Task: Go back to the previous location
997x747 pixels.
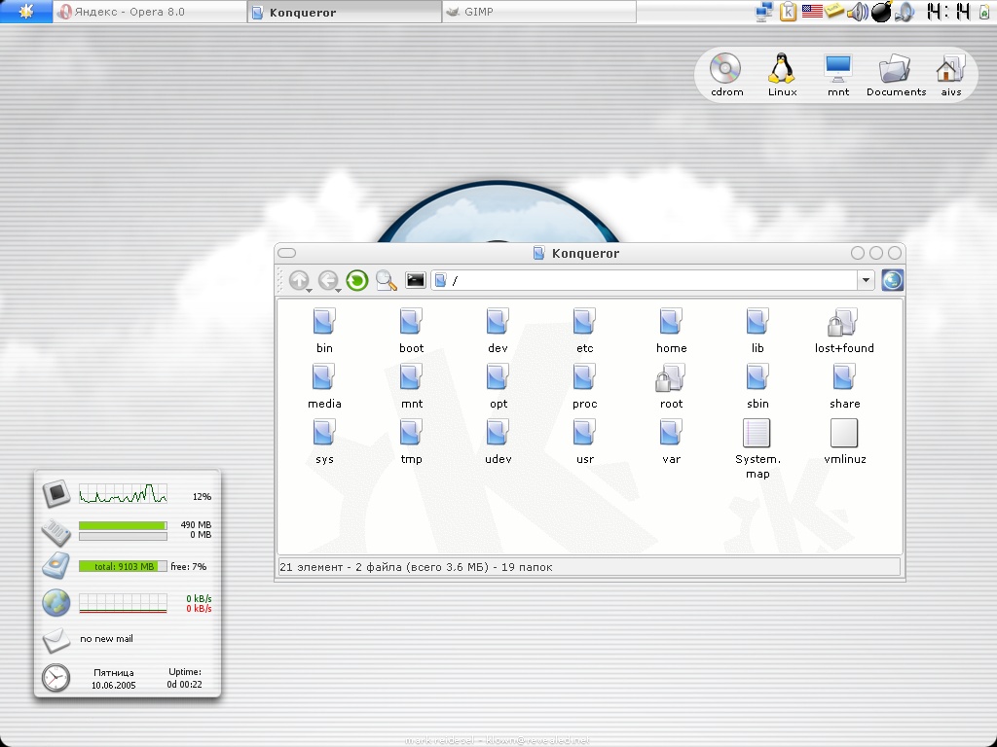Action: (x=328, y=280)
